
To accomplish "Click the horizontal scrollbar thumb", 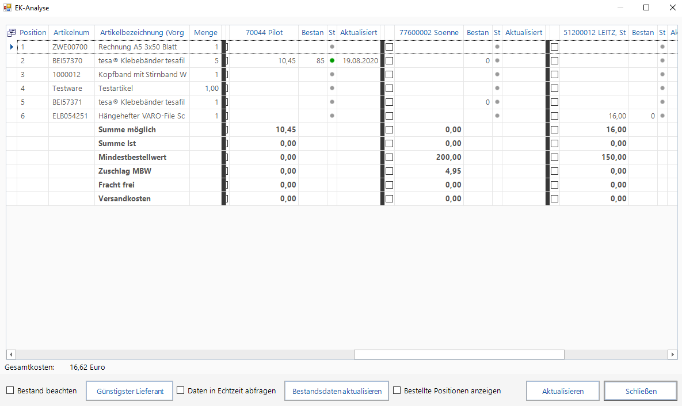I will (459, 354).
